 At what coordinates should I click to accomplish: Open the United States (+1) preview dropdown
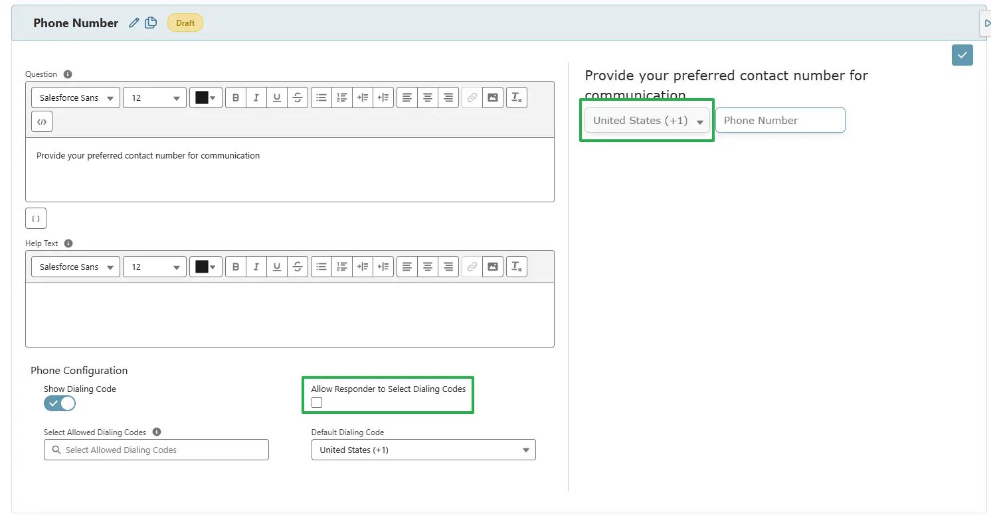coord(647,120)
